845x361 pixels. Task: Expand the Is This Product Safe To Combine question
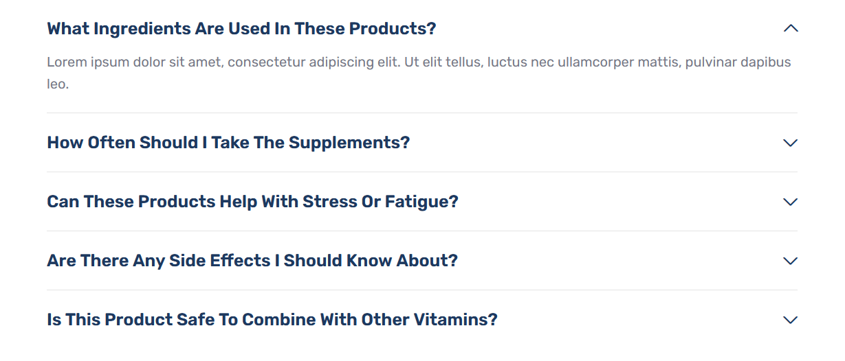[x=422, y=320]
